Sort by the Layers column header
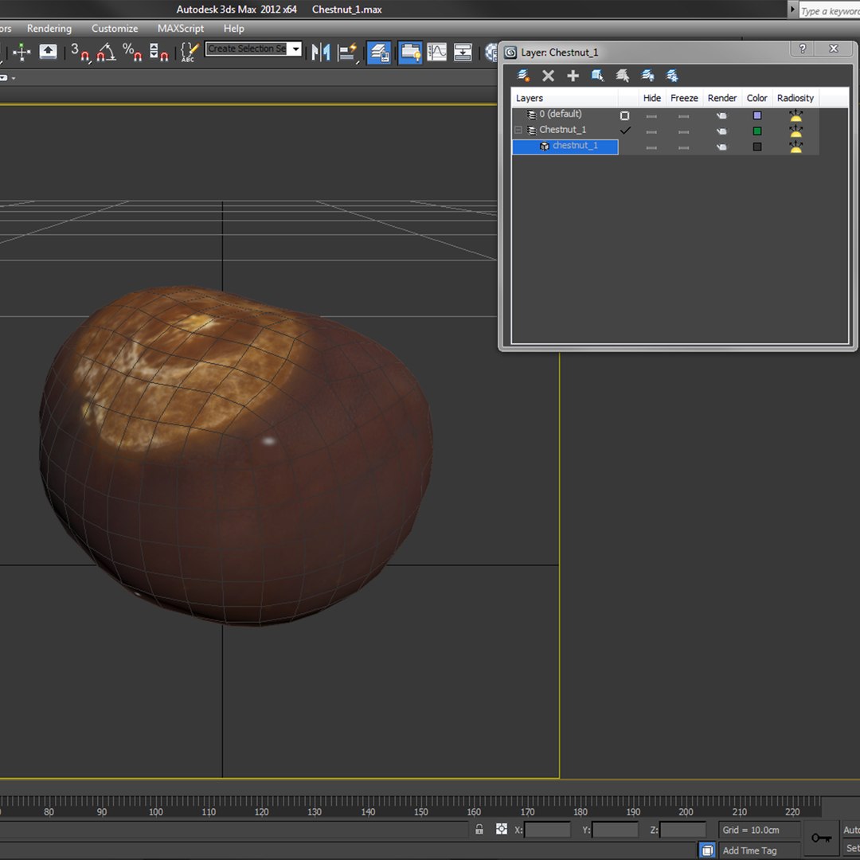This screenshot has width=860, height=860. (x=565, y=98)
